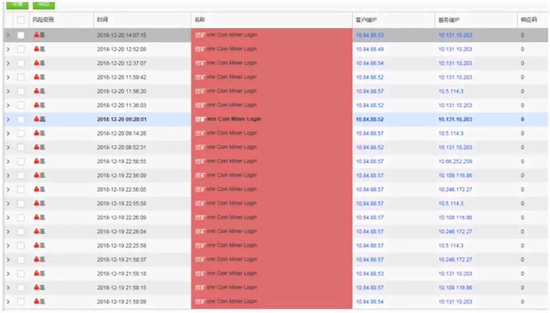The height and width of the screenshot is (313, 550).
Task: Click the red risk icon in the 12:52:08 row
Action: pos(37,49)
